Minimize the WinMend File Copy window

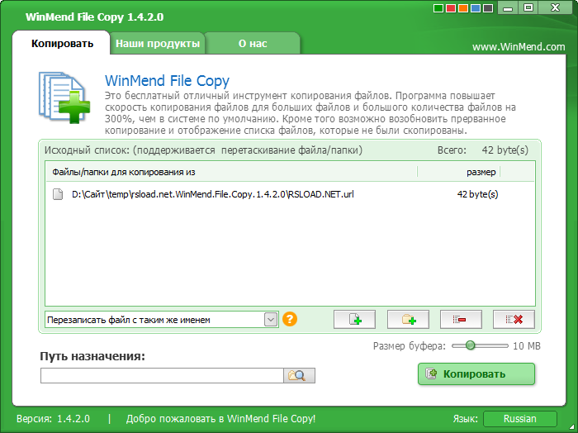point(508,7)
